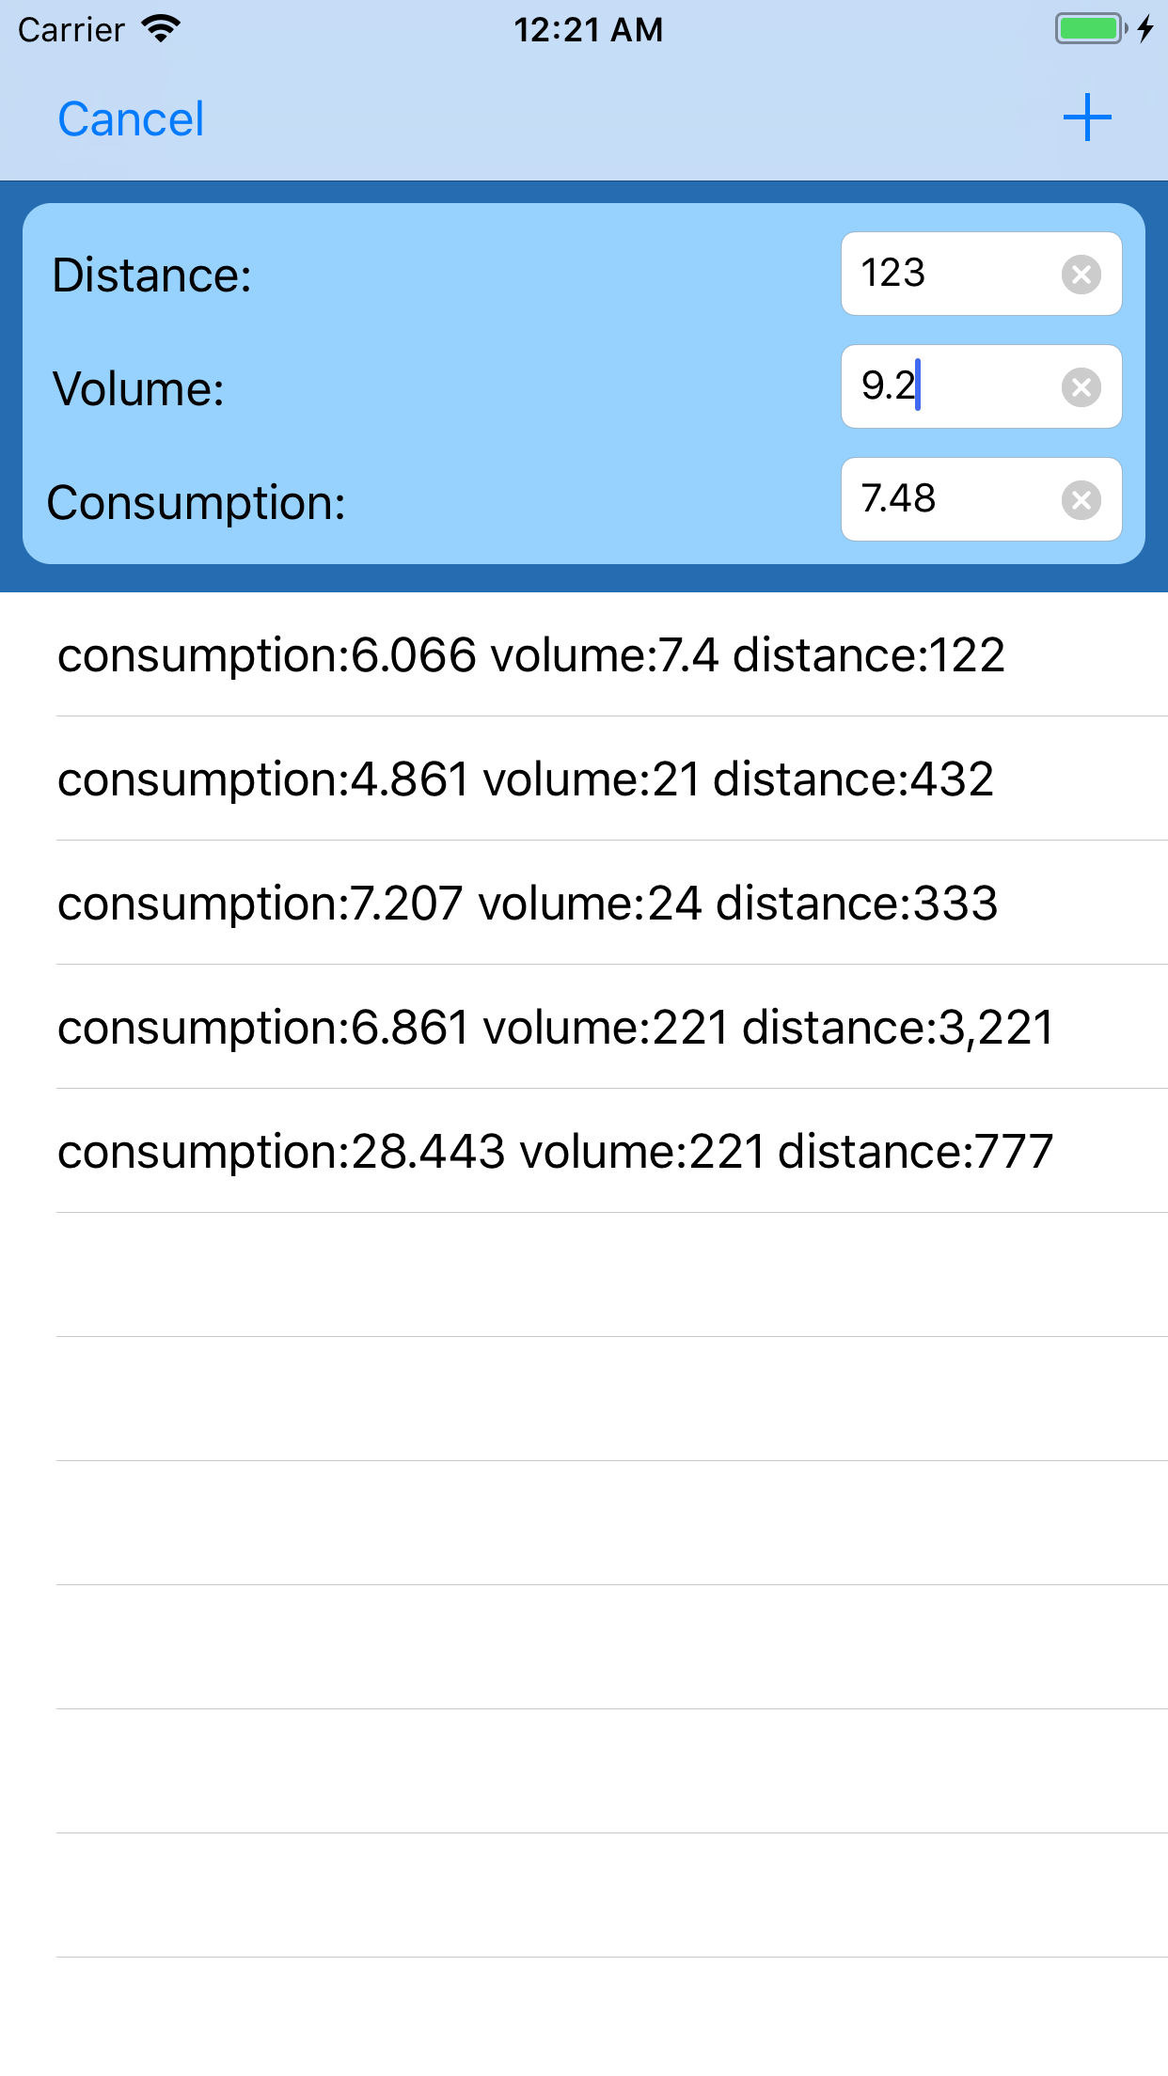
Task: Click the battery icon in the status bar
Action: [x=1087, y=28]
